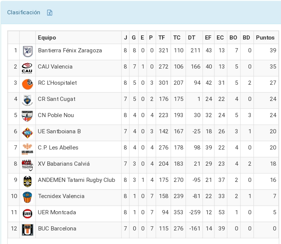Click the CN Poble Nou crest
The height and width of the screenshot is (244, 281).
coord(27,116)
